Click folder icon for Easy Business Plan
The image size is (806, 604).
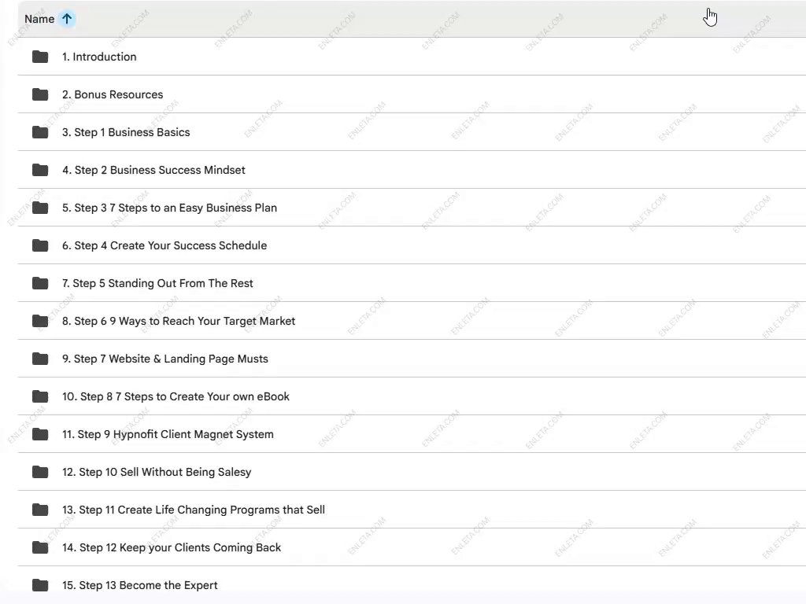[40, 208]
